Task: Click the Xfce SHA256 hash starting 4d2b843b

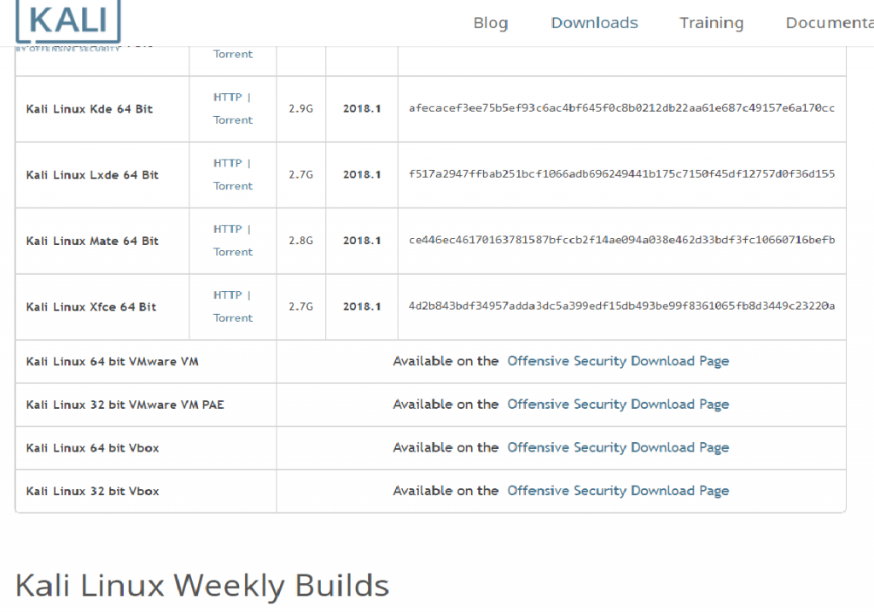Action: click(x=622, y=306)
